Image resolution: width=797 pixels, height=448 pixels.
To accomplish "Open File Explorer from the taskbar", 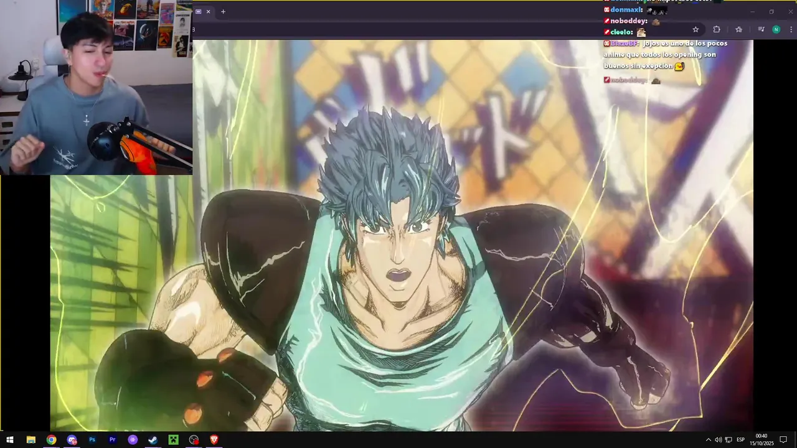I will tap(31, 440).
